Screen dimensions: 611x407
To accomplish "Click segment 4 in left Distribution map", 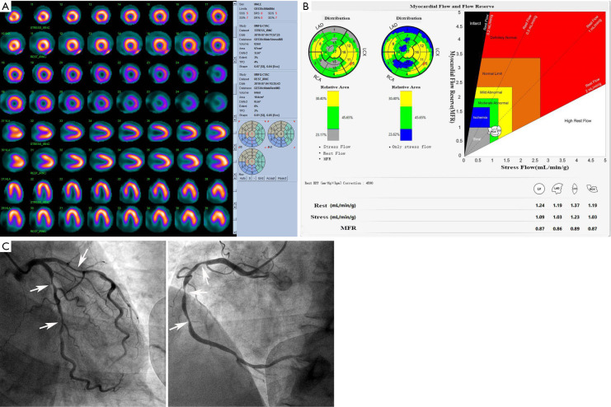I will click(334, 73).
